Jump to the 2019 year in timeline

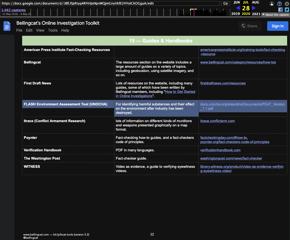tap(235, 14)
